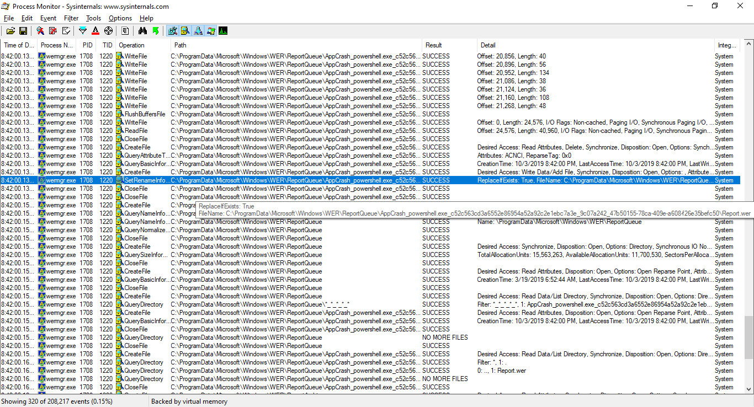Viewport: 754px width, 407px height.
Task: Click the Result column header
Action: [450, 45]
